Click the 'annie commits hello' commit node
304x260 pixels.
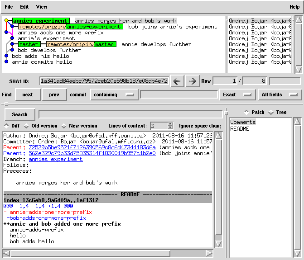click(x=6, y=62)
